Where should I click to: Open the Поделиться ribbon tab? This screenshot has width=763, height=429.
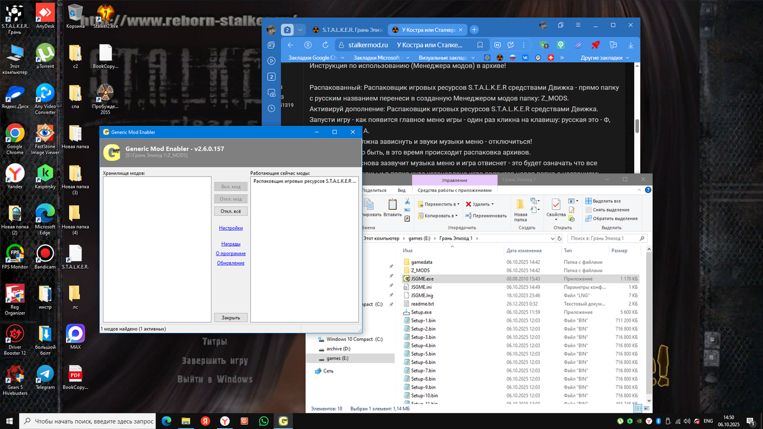click(374, 191)
